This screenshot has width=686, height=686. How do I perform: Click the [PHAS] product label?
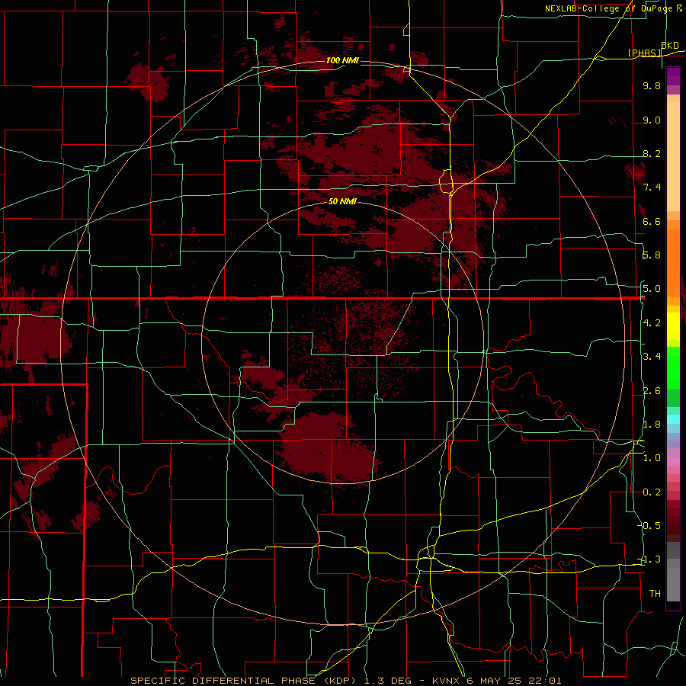click(644, 53)
